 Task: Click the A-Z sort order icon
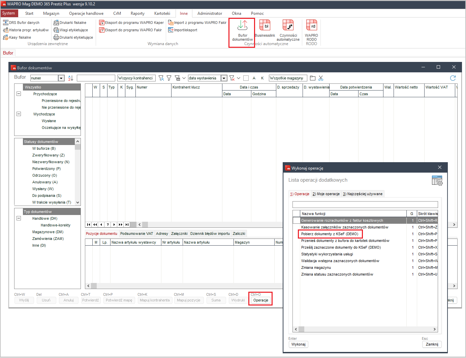coord(70,78)
